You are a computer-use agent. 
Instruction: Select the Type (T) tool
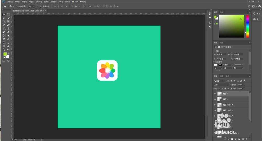click(4, 43)
